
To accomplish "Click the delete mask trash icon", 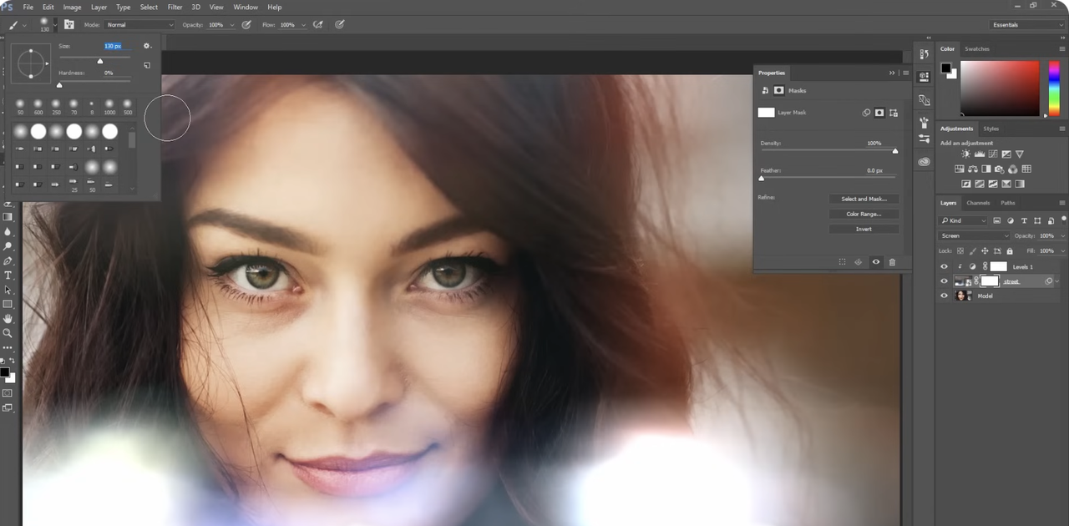I will pos(892,262).
